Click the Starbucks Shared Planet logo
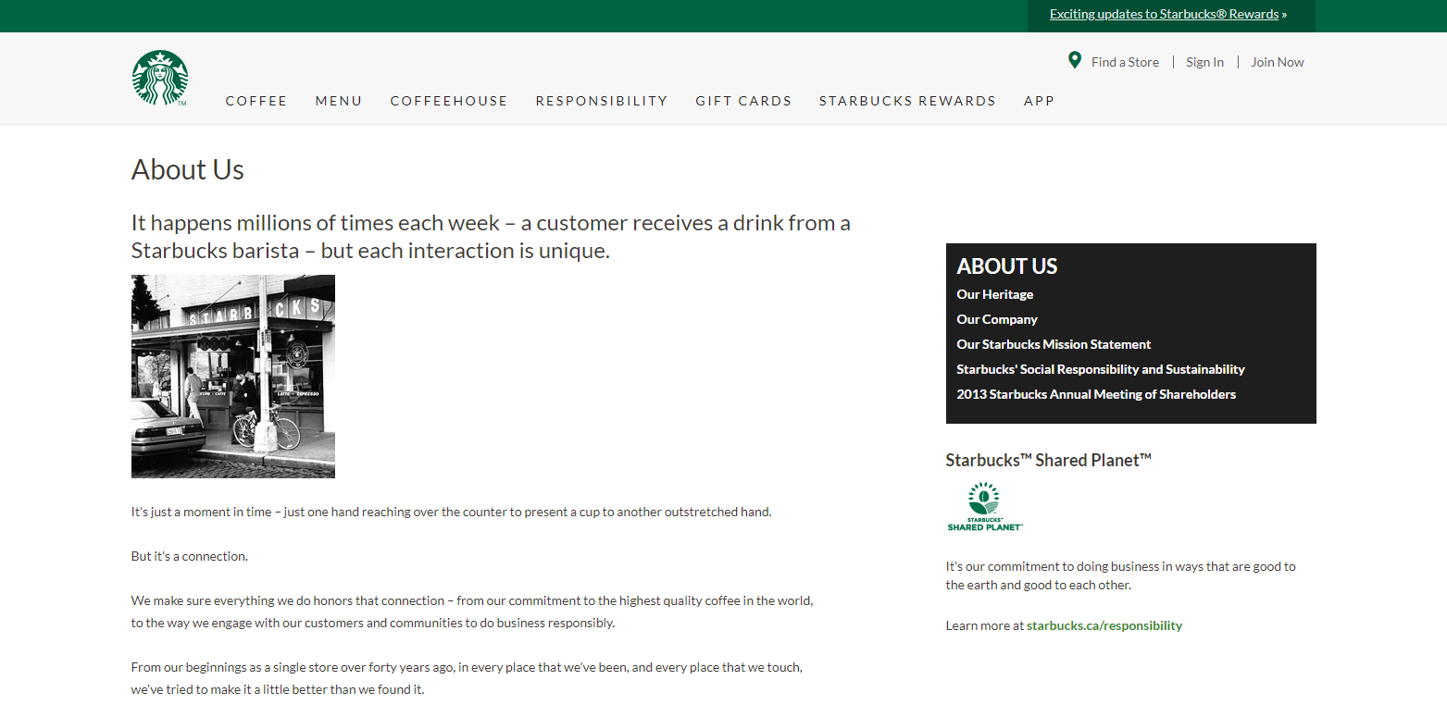Image resolution: width=1447 pixels, height=717 pixels. (x=985, y=506)
